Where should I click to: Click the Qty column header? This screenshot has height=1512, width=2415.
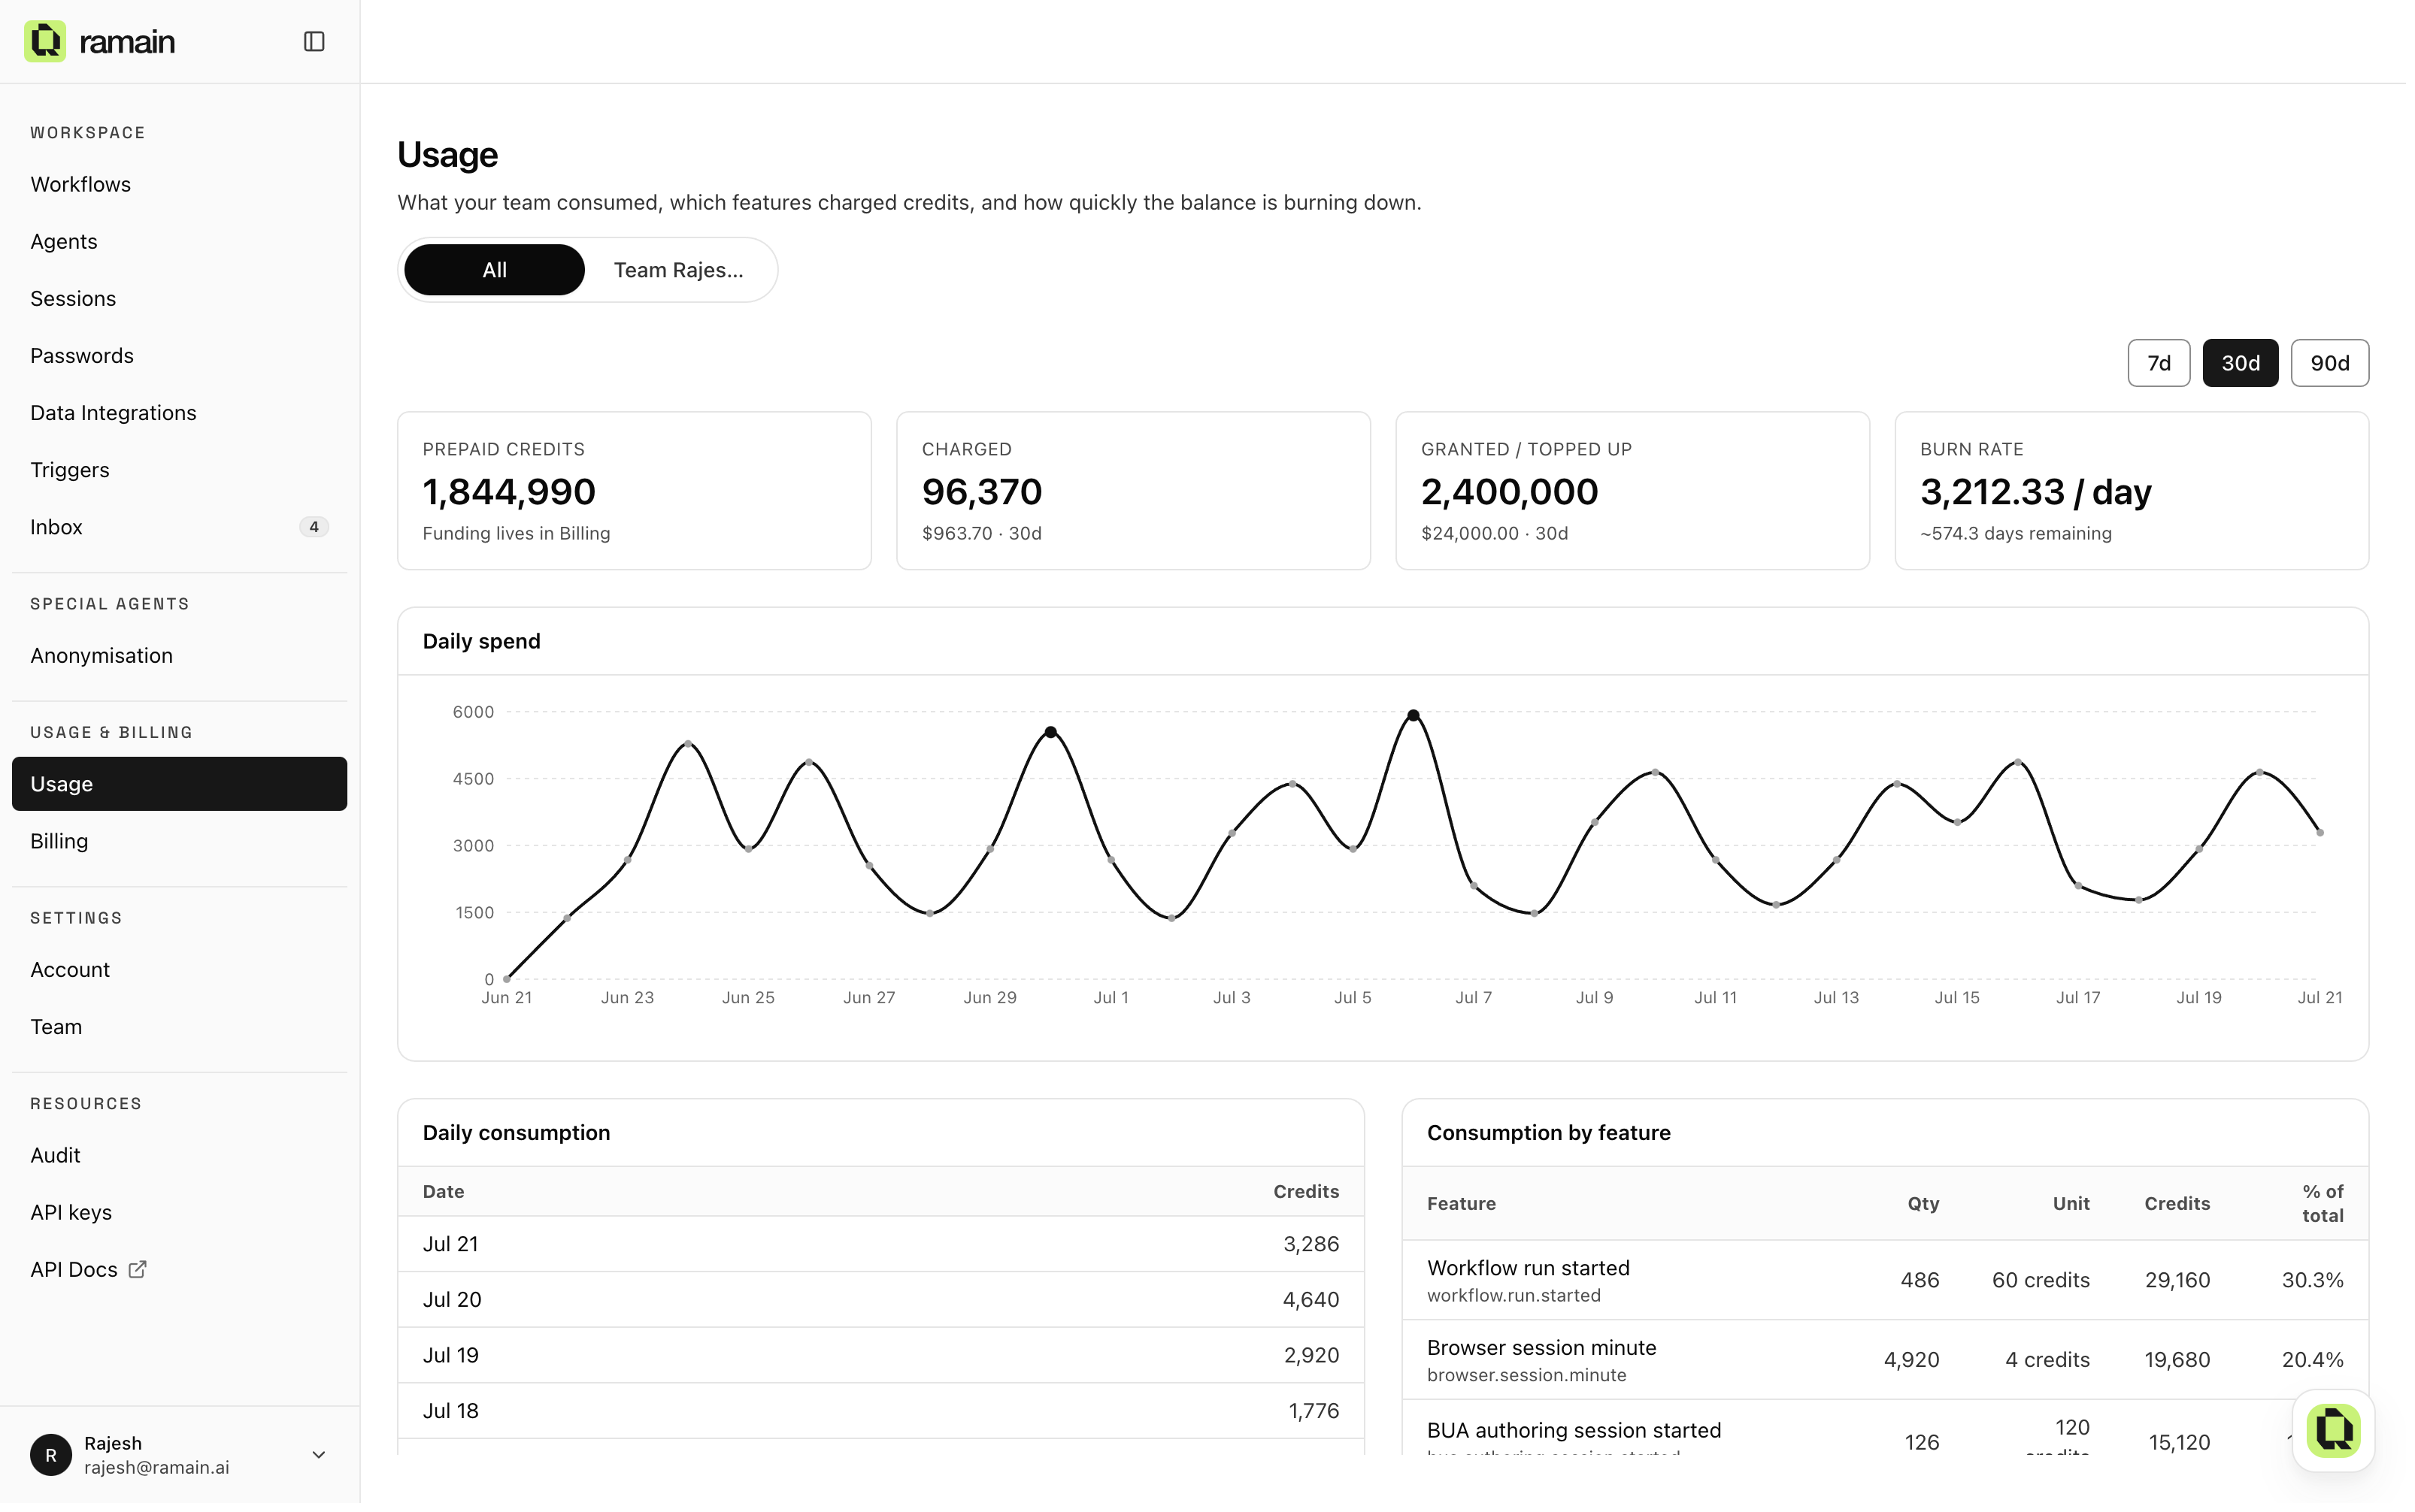click(x=1923, y=1204)
